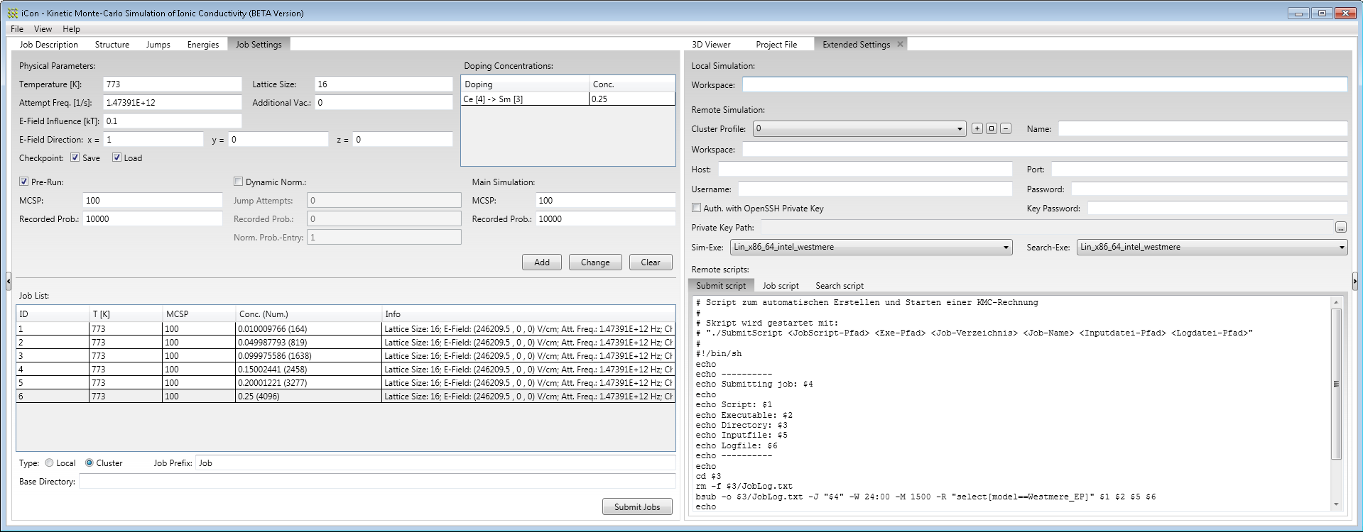Click the Port input field

1200,169
